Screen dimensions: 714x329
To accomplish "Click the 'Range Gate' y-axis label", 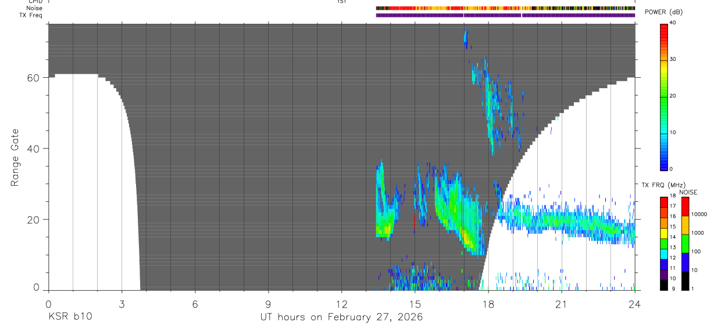I will [15, 157].
